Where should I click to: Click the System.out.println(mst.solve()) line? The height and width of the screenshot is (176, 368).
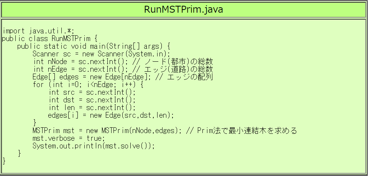pyautogui.click(x=93, y=146)
